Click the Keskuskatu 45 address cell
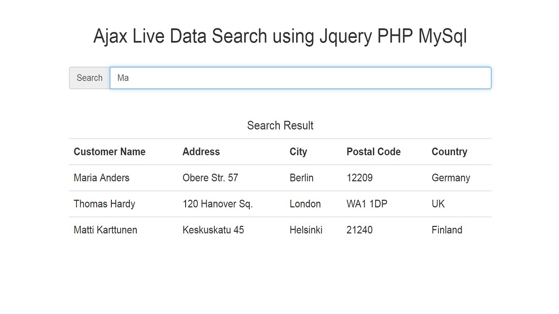 (213, 230)
